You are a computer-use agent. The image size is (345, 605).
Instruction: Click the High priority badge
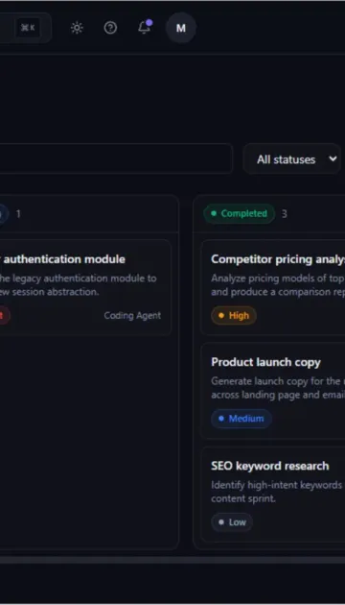(x=234, y=316)
